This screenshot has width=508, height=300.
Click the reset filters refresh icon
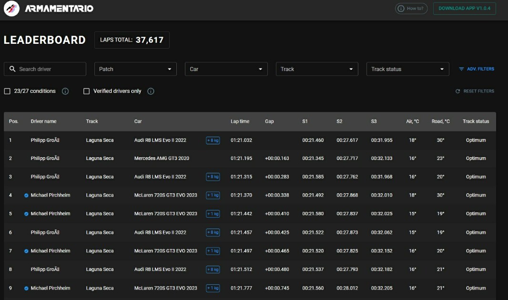click(x=457, y=91)
